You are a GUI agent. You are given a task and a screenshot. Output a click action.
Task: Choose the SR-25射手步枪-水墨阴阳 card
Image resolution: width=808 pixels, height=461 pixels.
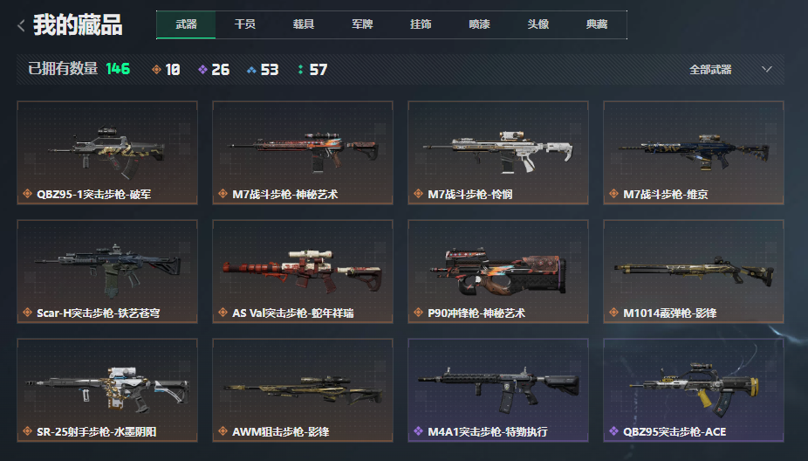(x=107, y=389)
